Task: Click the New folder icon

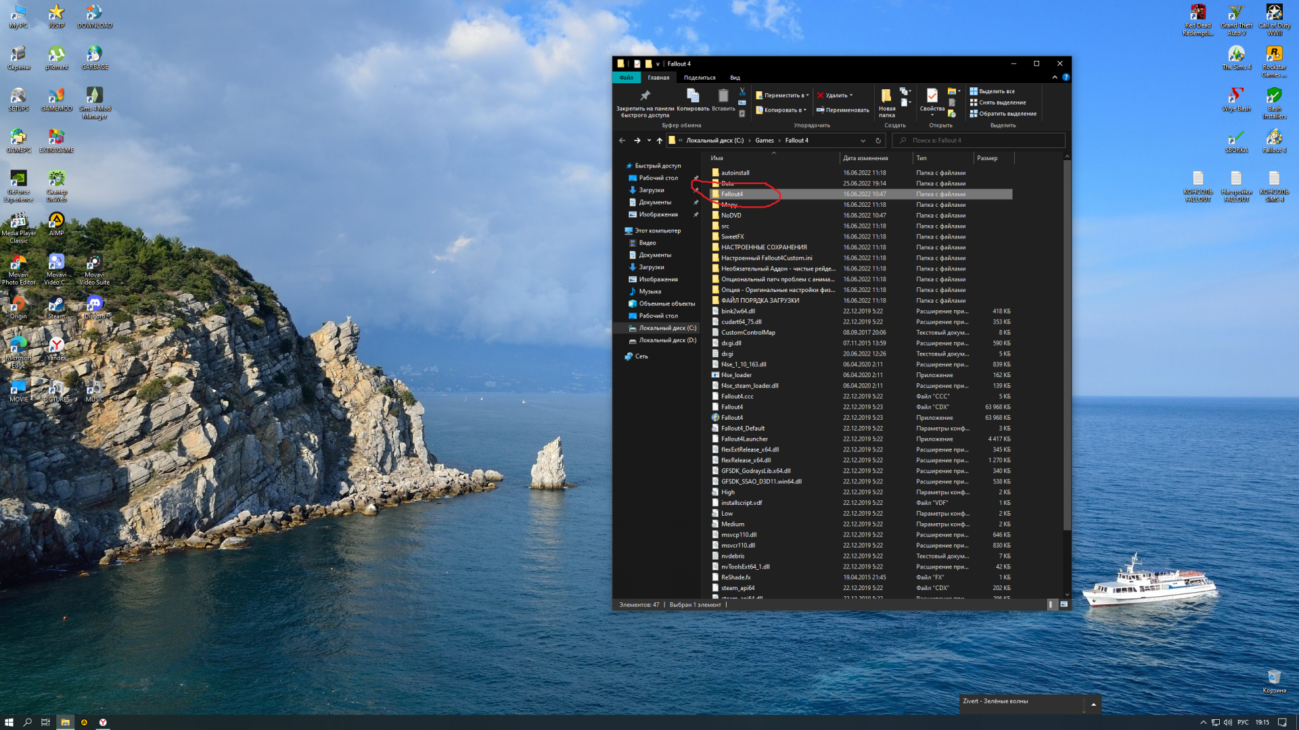Action: (x=886, y=96)
